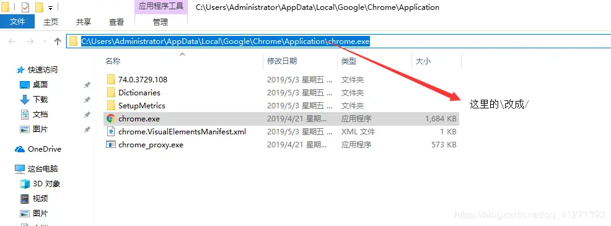Viewport: 611px width, 226px height.
Task: Click the folder icon in address bar
Action: pyautogui.click(x=74, y=41)
